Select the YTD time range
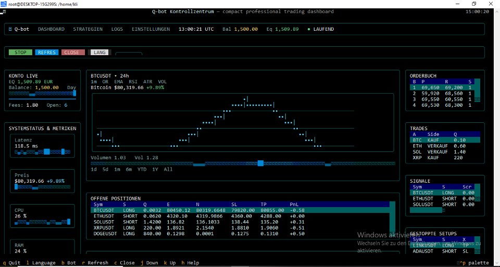 point(142,169)
